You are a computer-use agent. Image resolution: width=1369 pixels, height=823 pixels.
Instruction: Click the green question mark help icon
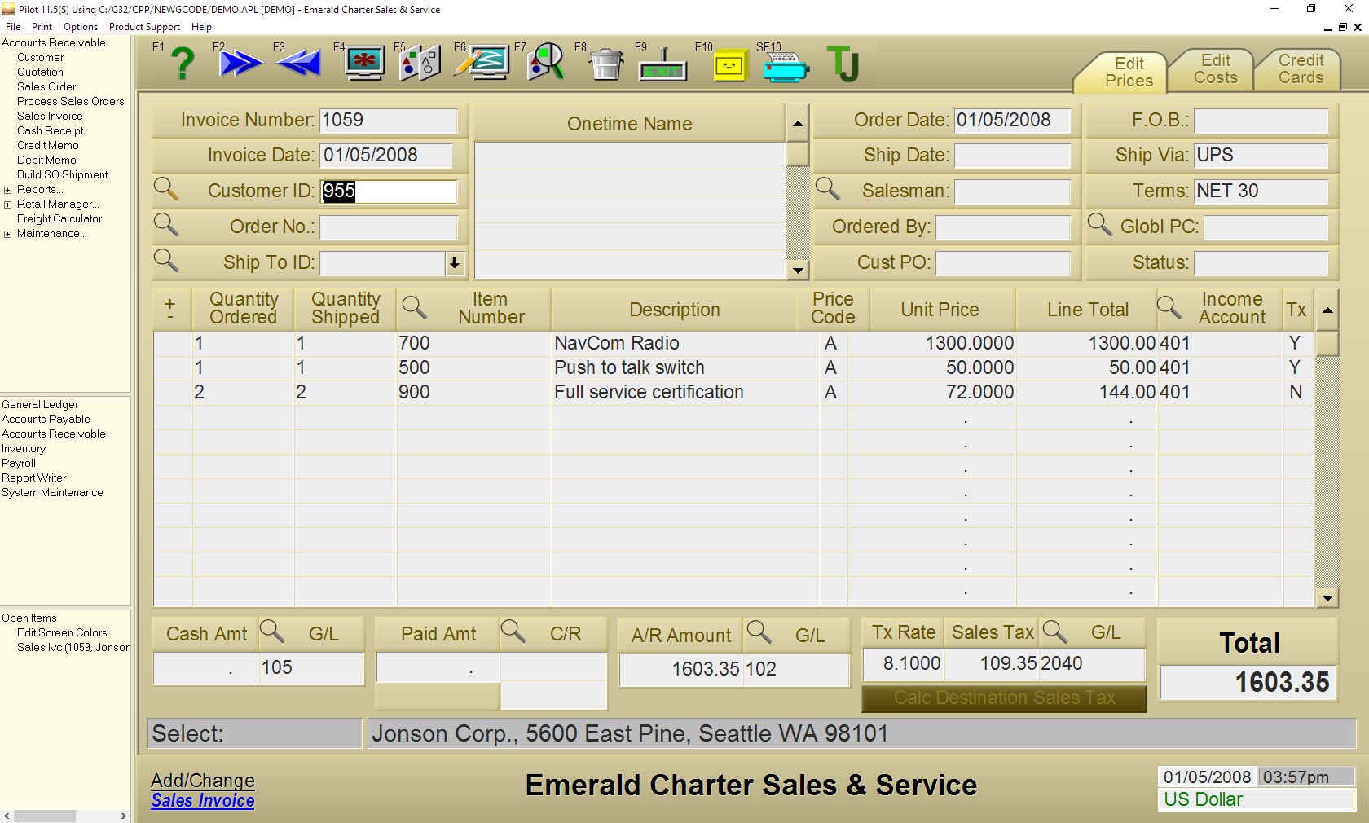click(183, 64)
